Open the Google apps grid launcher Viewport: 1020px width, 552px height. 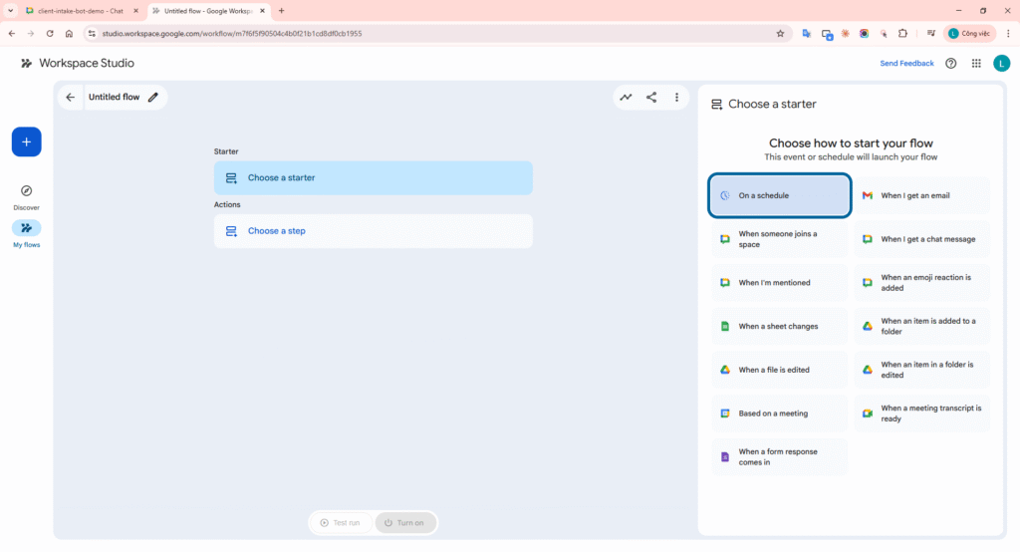pyautogui.click(x=976, y=64)
